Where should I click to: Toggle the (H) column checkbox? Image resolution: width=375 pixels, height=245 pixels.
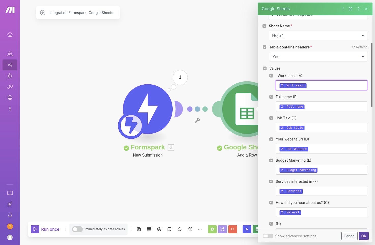[x=271, y=224]
